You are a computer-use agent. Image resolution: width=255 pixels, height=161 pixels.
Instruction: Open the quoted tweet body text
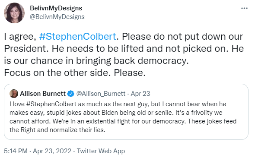point(123,117)
